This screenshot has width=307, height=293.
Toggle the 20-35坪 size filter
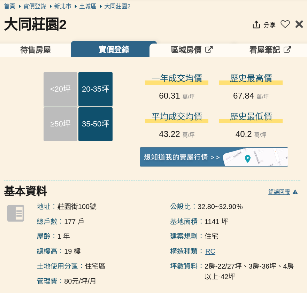95,89
